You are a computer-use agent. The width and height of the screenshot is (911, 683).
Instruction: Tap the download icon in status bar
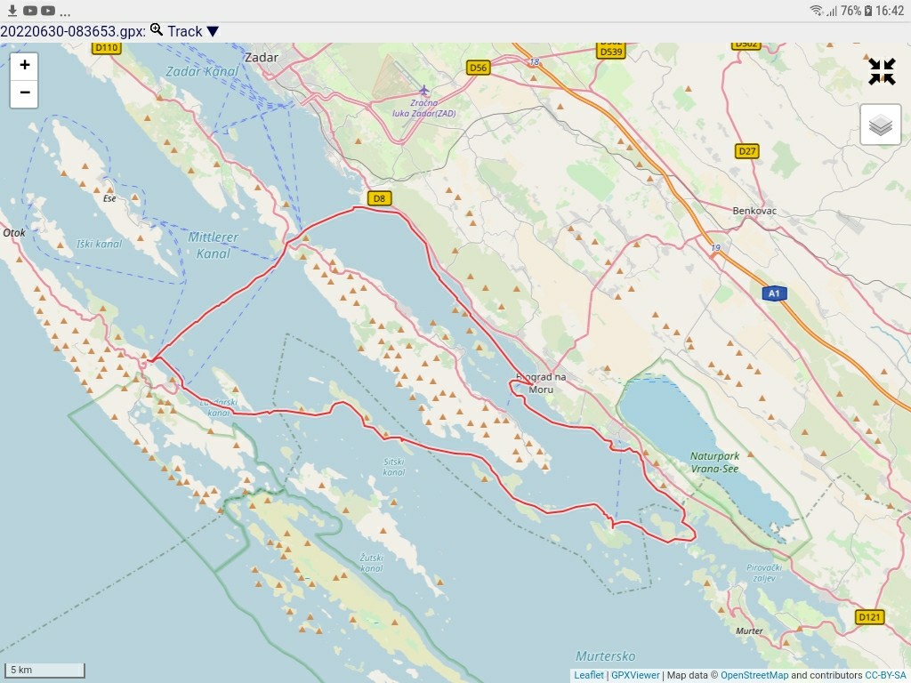coord(12,11)
